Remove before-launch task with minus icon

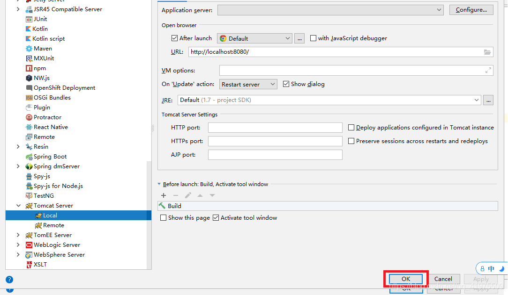click(176, 195)
